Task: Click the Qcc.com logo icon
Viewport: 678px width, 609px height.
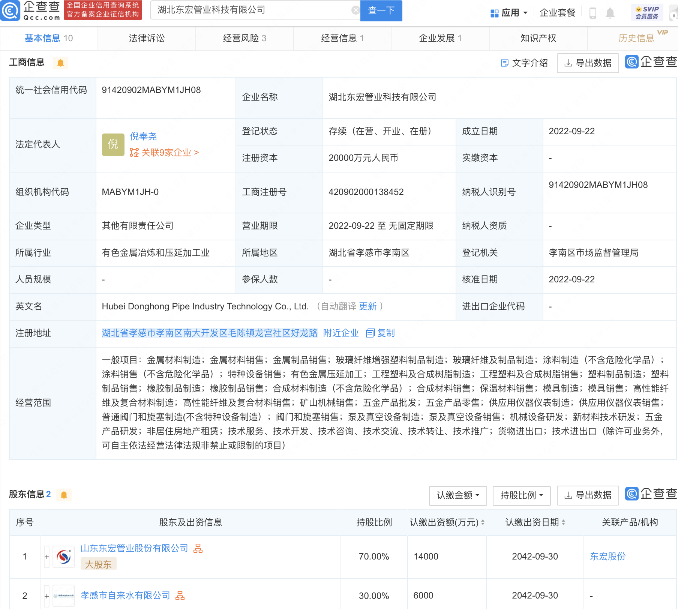Action: (x=10, y=10)
